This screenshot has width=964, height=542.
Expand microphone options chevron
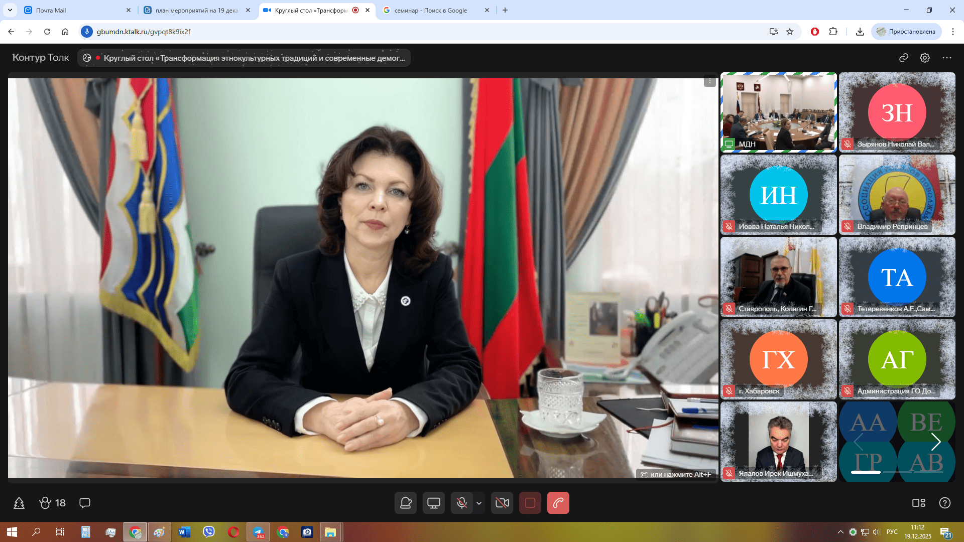(x=479, y=503)
